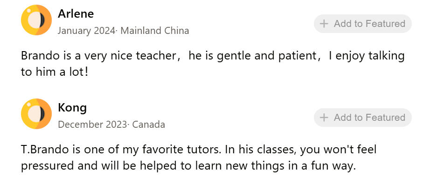Open the reviewer name Kong

[x=72, y=108]
